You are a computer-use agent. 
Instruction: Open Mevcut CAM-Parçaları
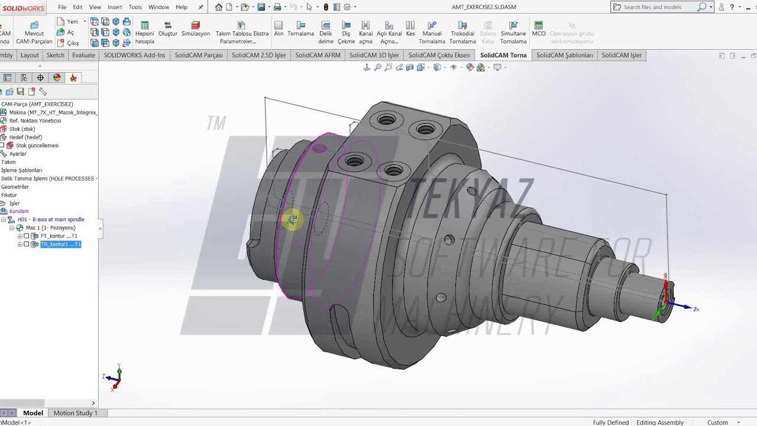pos(34,33)
